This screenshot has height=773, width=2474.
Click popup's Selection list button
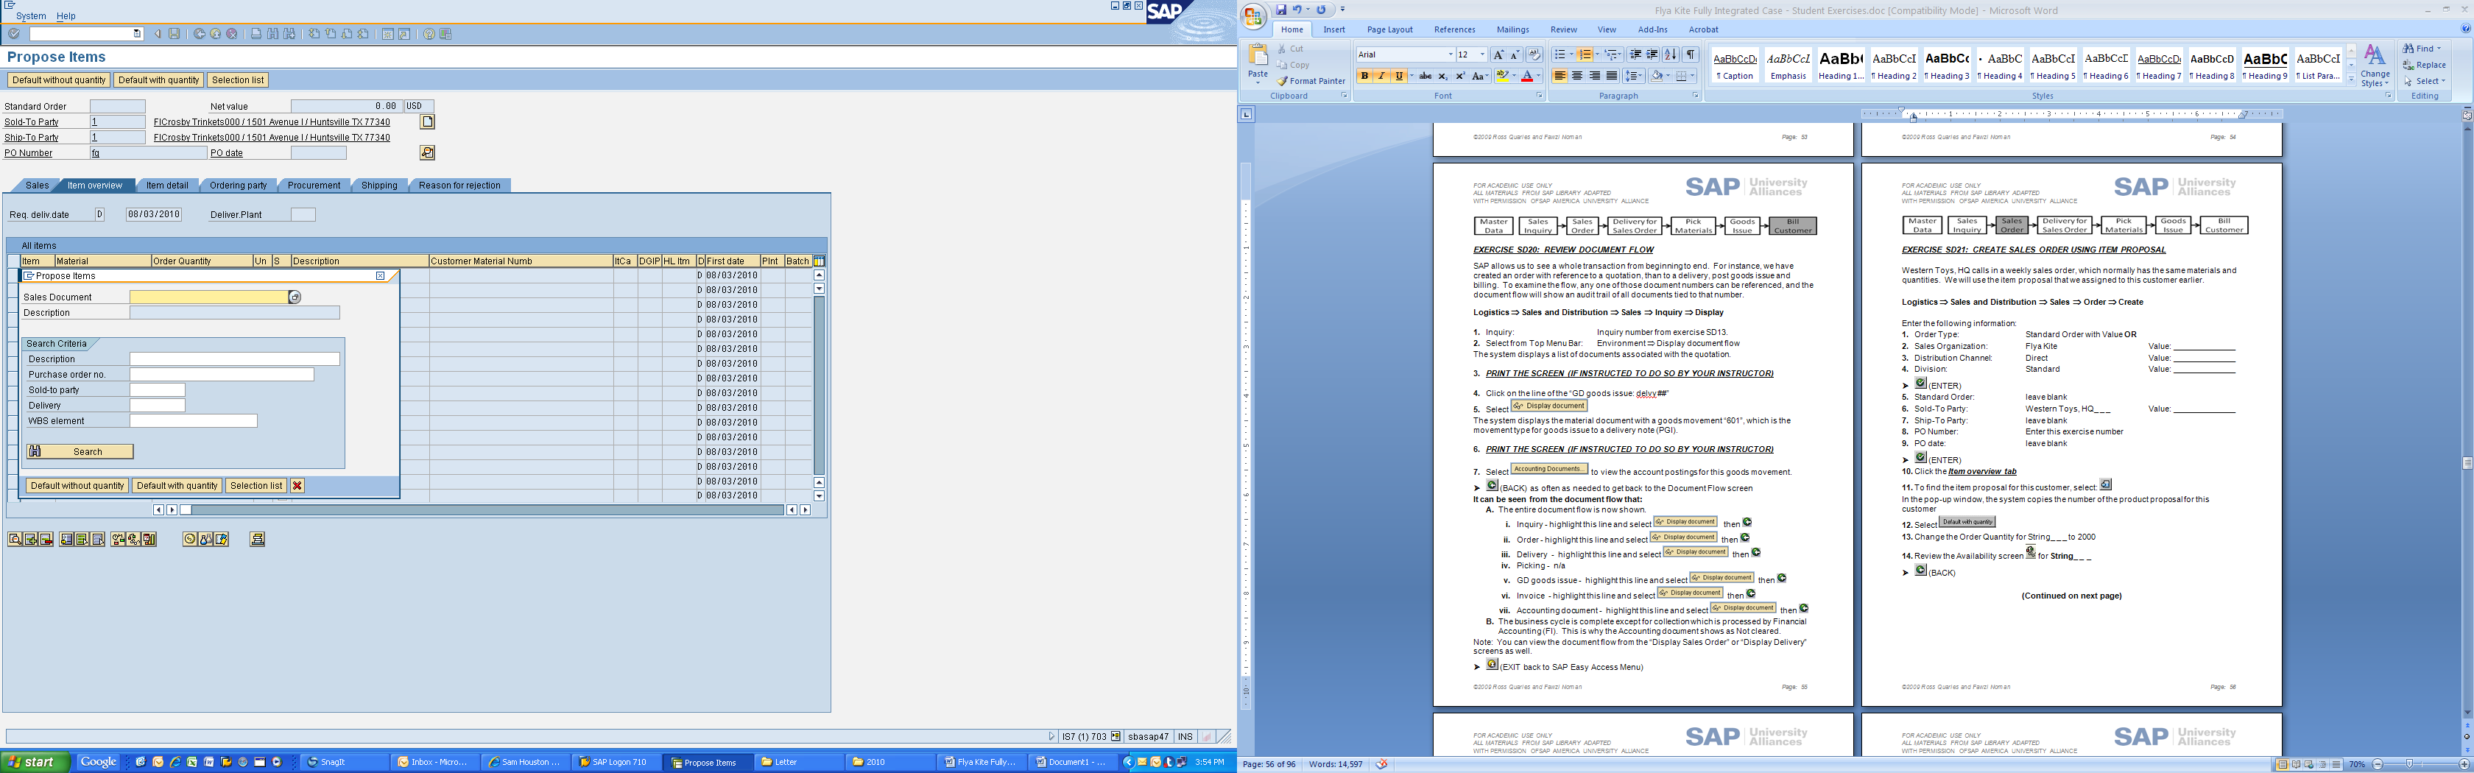[x=256, y=486]
